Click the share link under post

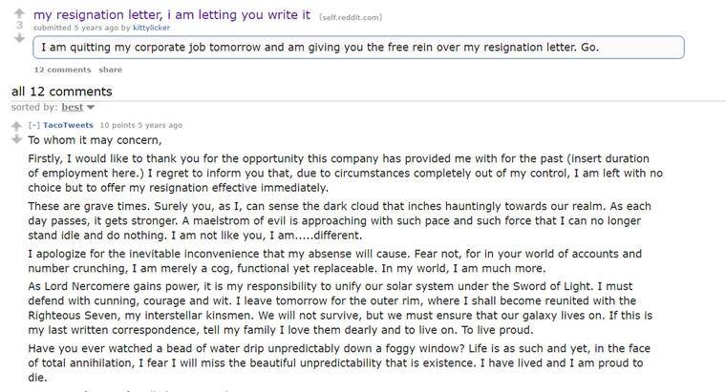pyautogui.click(x=110, y=70)
